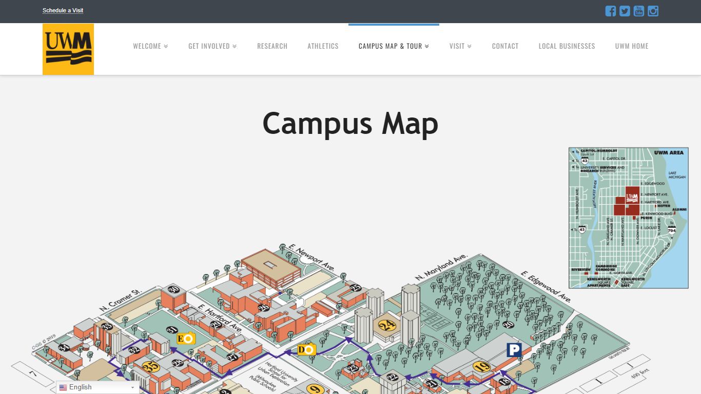Click the red UWM block on area map

click(628, 201)
